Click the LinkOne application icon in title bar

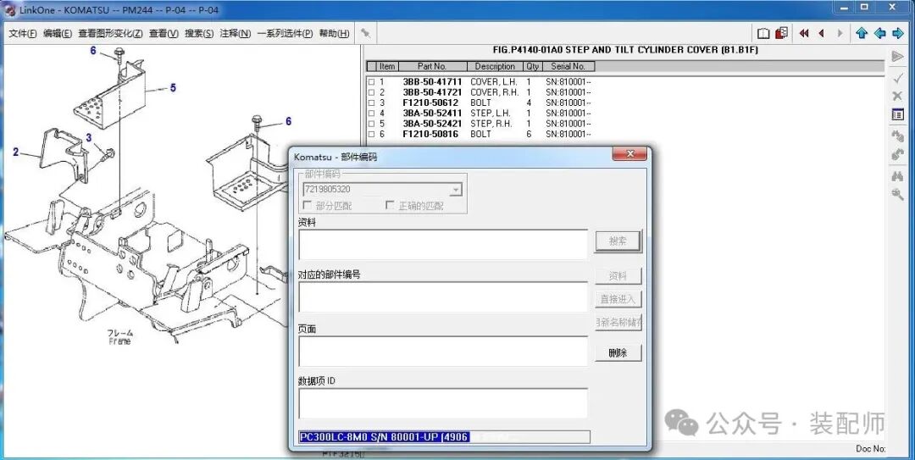10,10
